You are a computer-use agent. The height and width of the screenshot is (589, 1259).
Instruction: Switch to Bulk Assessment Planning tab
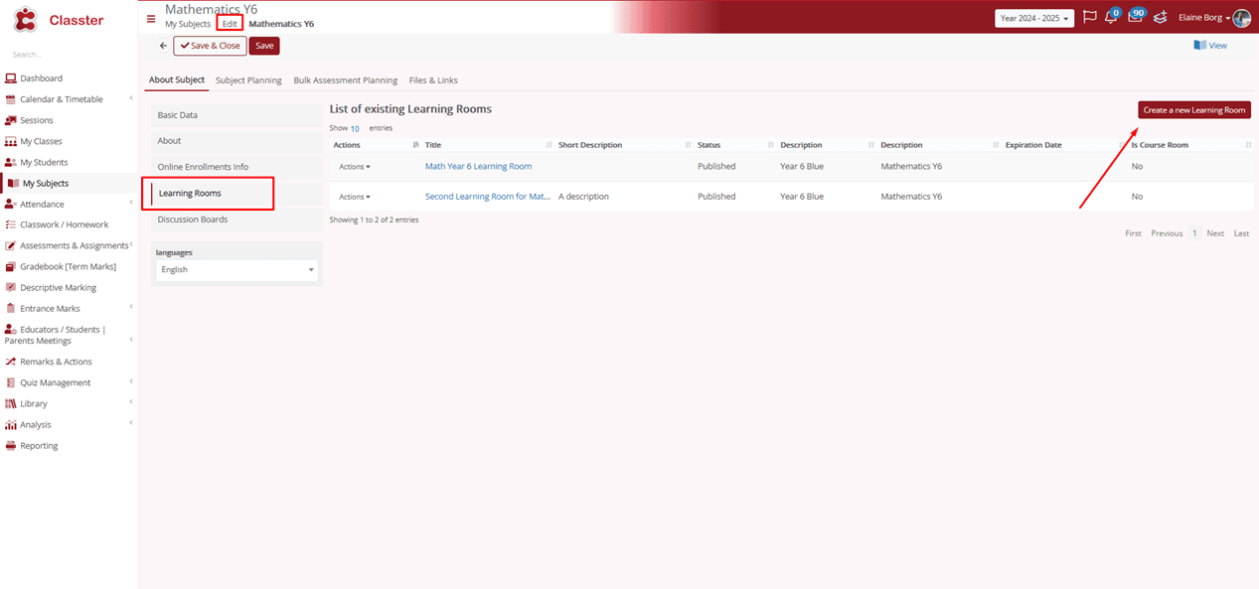pyautogui.click(x=346, y=80)
